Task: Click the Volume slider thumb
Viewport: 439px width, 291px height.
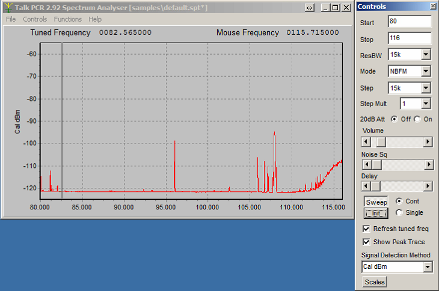Action: tap(381, 142)
